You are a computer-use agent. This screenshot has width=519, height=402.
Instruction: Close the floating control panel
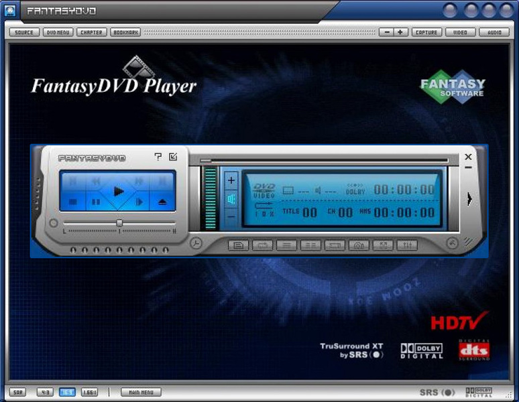(x=468, y=157)
